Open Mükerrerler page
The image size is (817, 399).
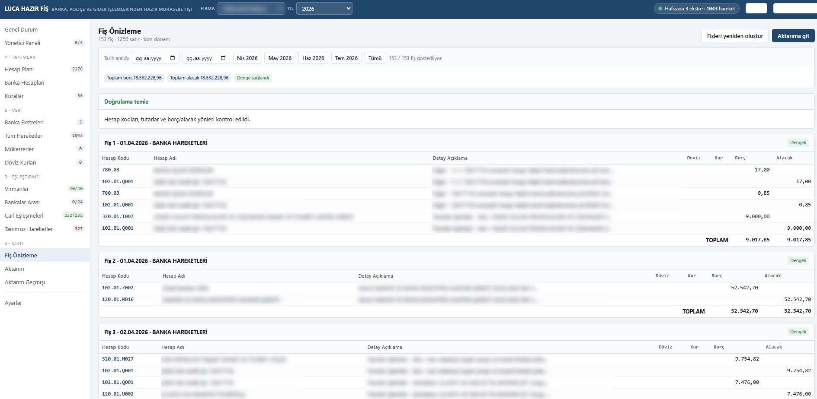(45, 149)
